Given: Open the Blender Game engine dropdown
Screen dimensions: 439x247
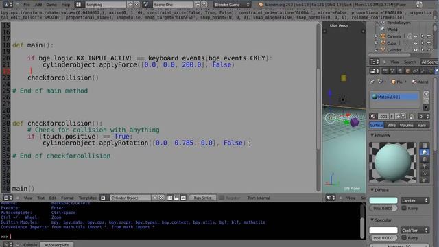Looking at the screenshot, I should point(232,5).
